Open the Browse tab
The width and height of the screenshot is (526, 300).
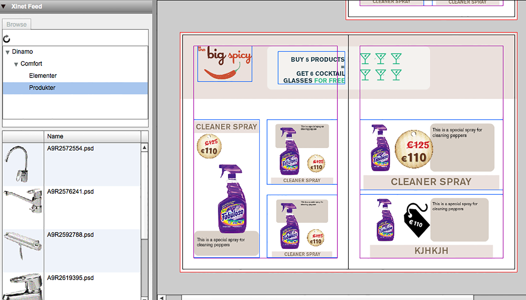tap(16, 24)
